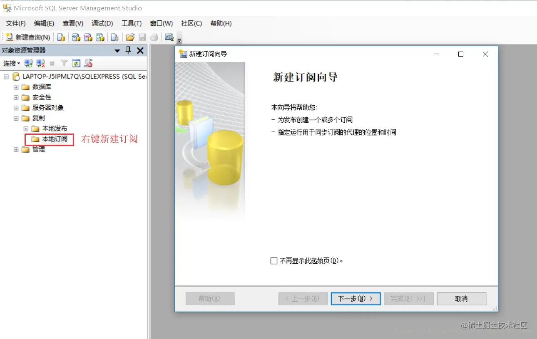The image size is (537, 339).
Task: Expand the 数据库 folder in Object Explorer
Action: 15,87
